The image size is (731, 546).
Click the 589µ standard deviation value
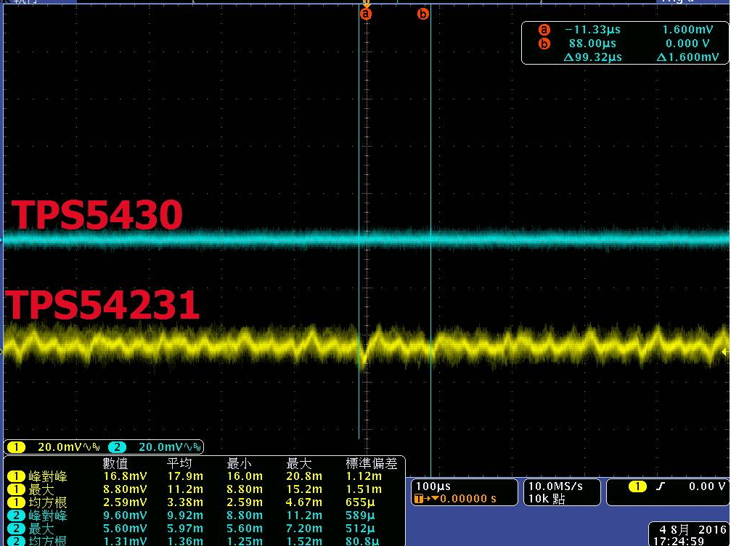[x=360, y=516]
